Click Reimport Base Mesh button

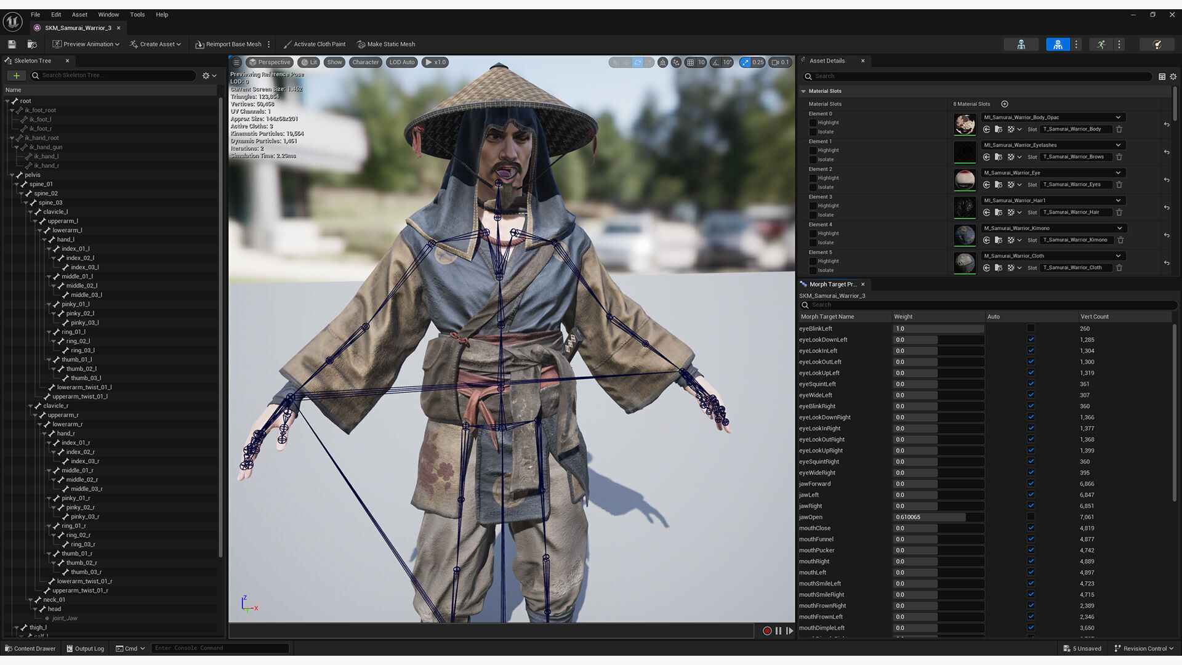pos(228,44)
